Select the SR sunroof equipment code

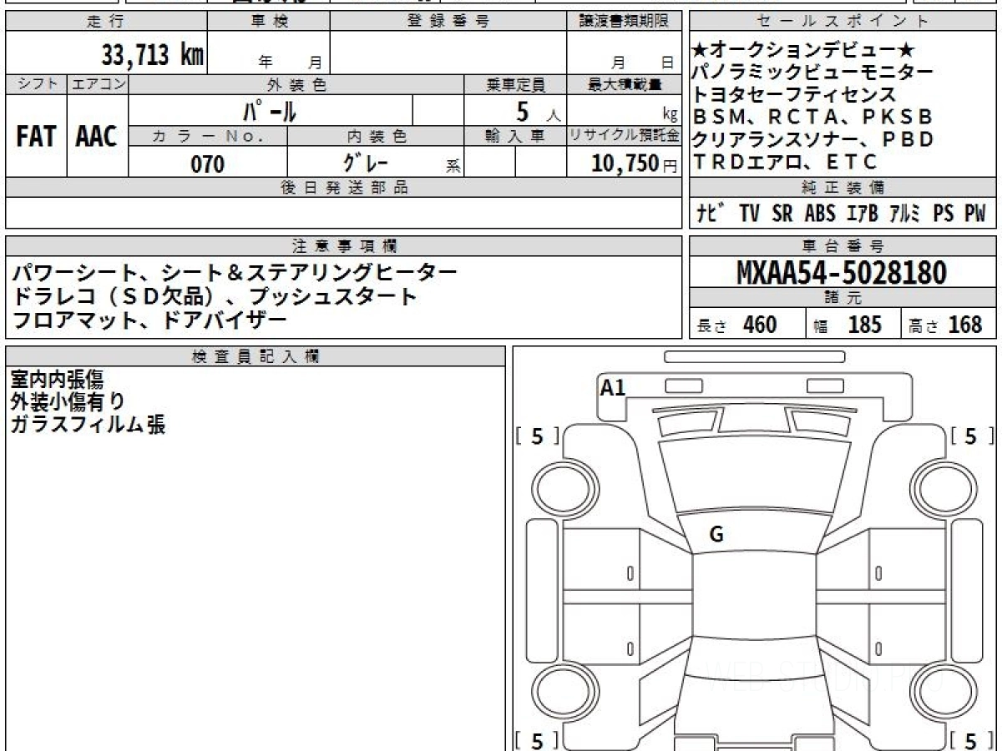point(782,214)
